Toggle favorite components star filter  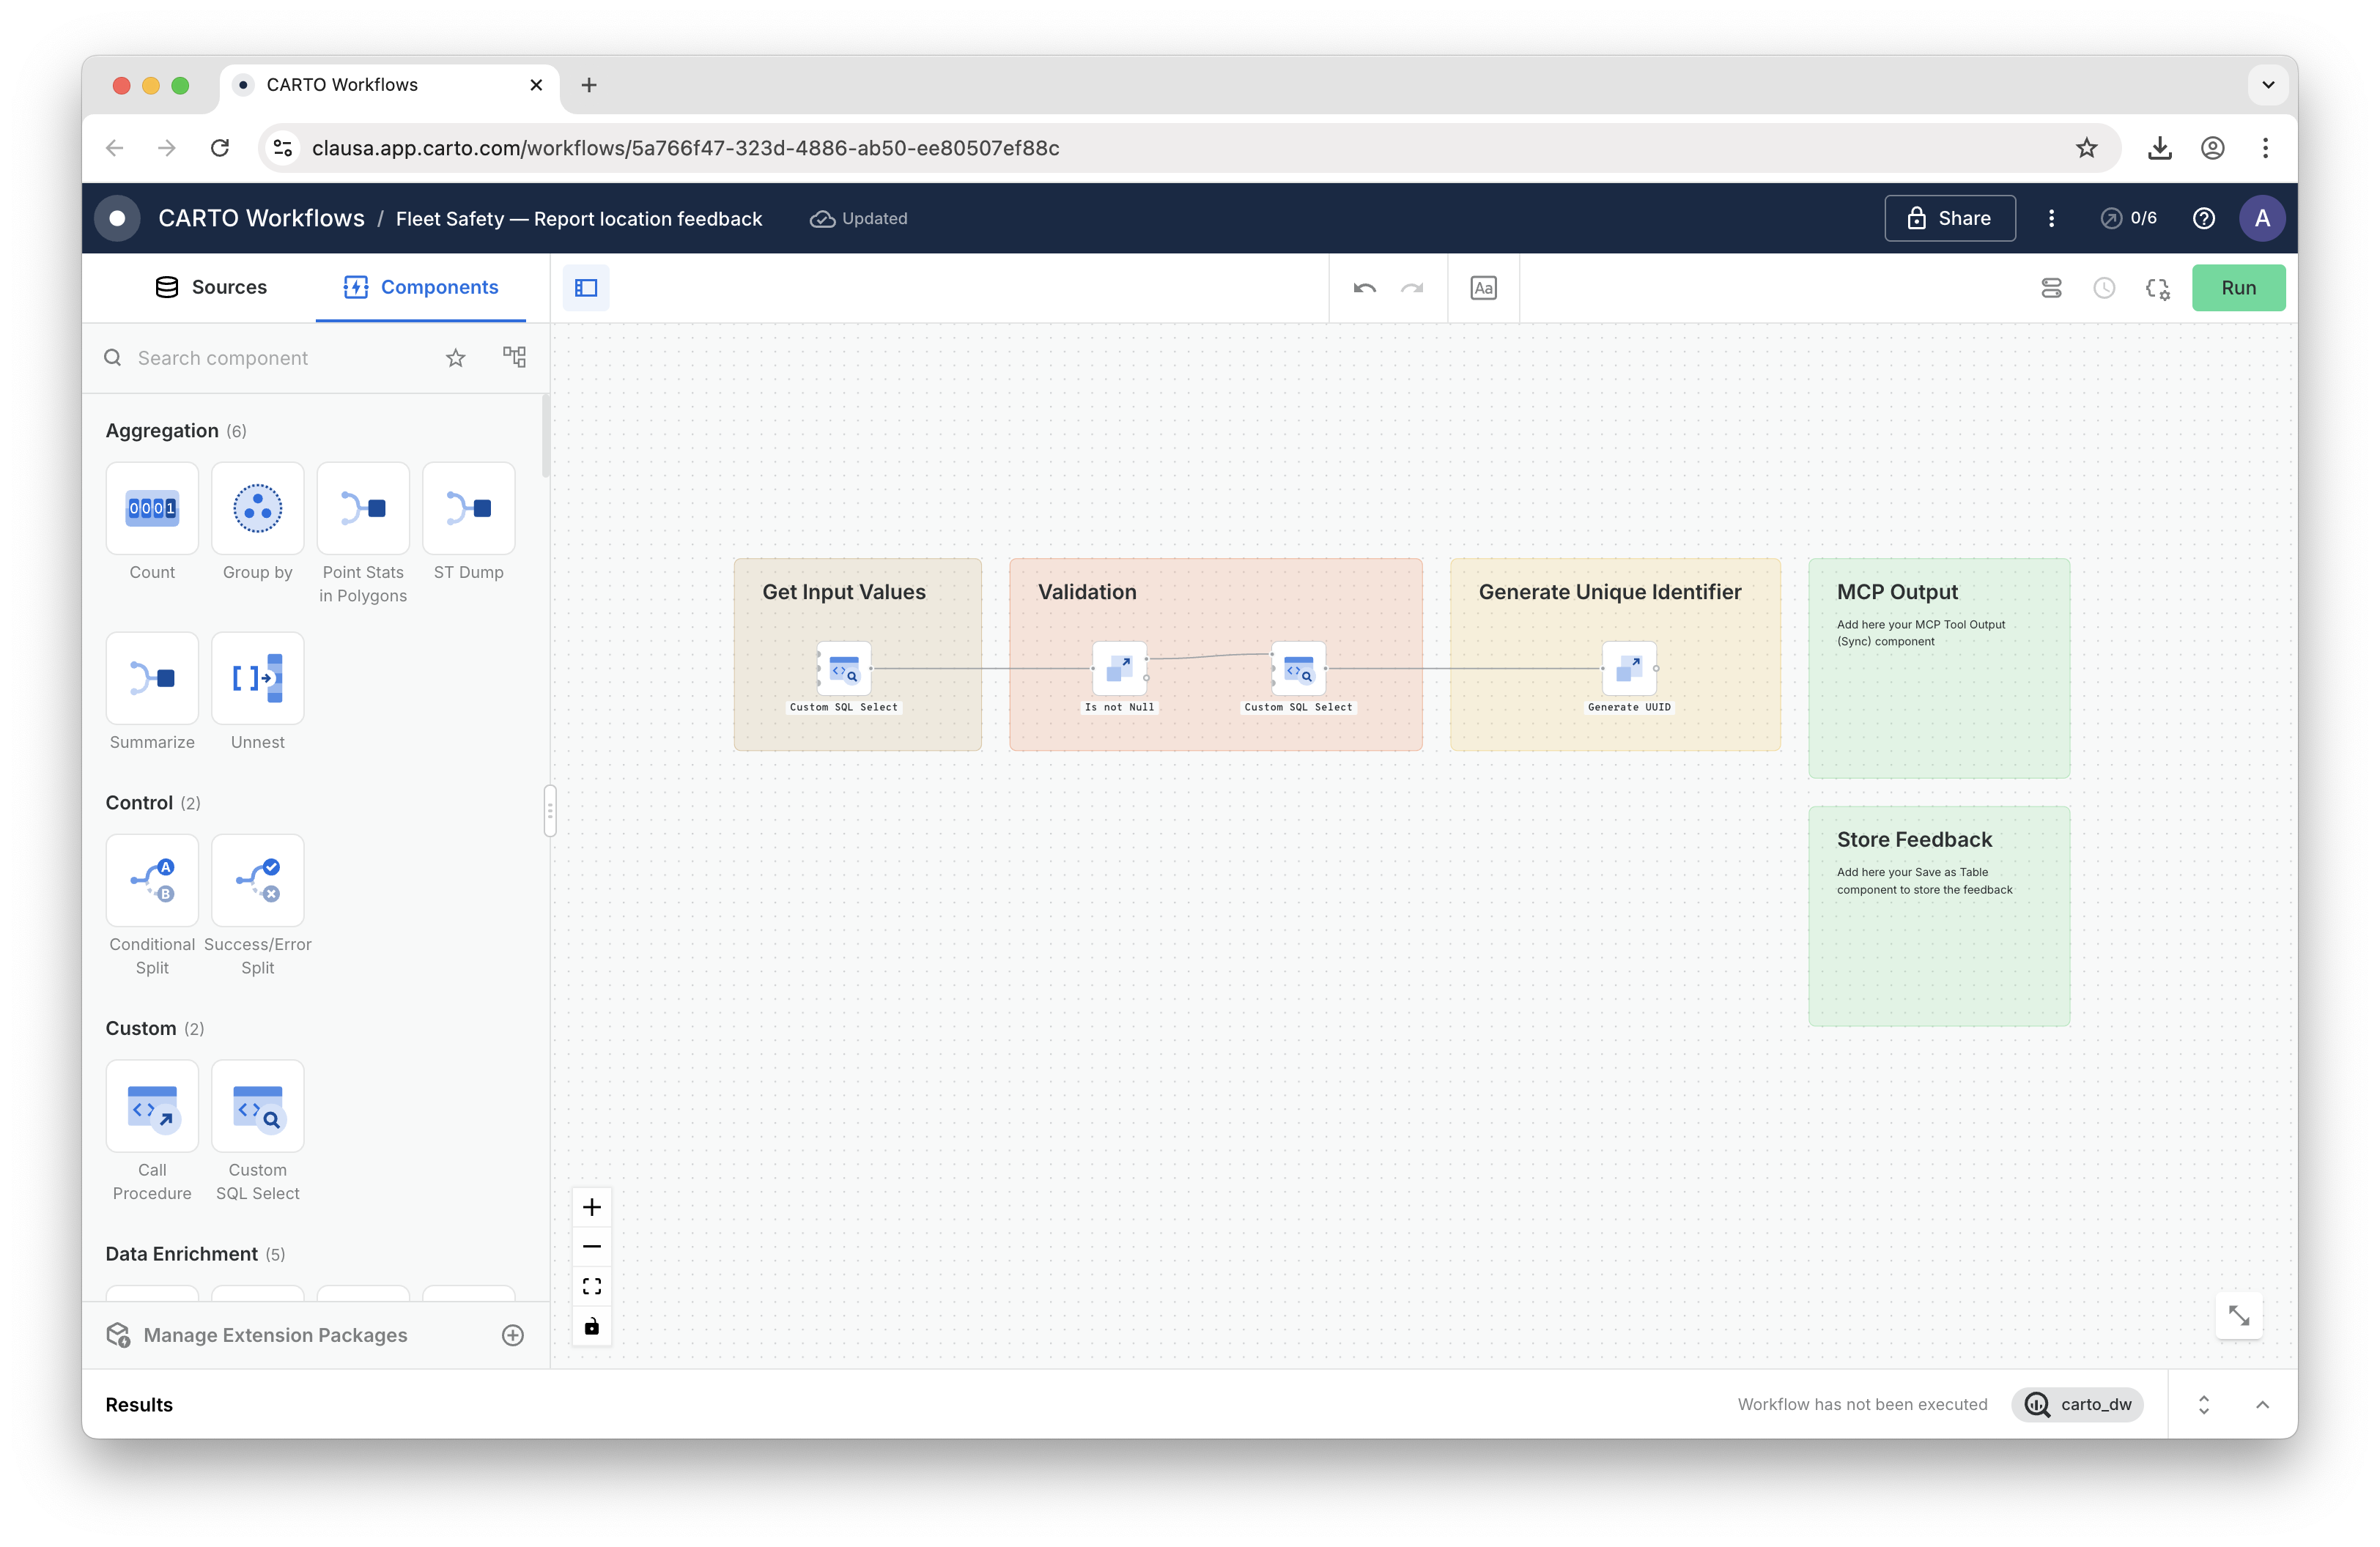coord(456,357)
